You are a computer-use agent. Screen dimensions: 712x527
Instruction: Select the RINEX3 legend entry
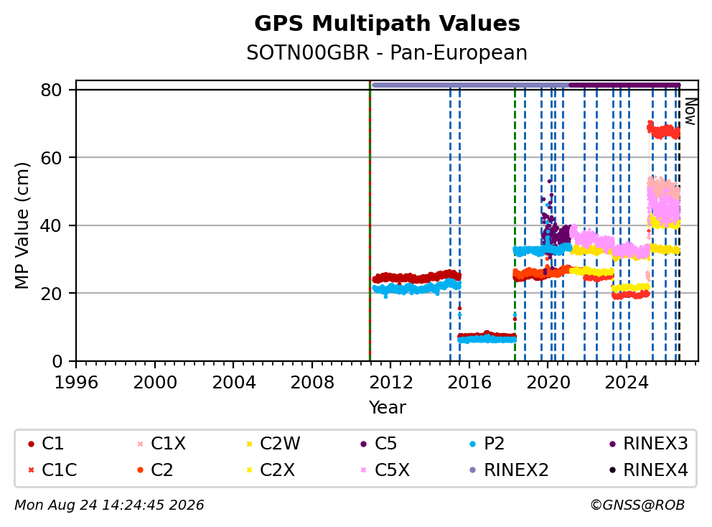click(648, 444)
